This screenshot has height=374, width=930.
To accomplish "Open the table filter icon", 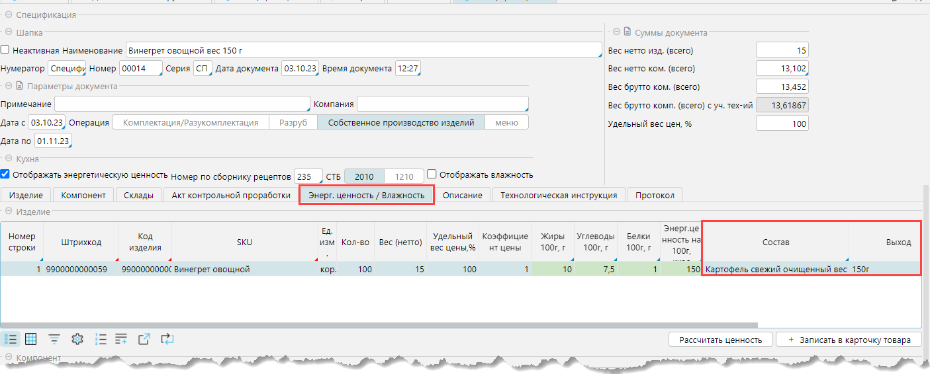I will [54, 339].
